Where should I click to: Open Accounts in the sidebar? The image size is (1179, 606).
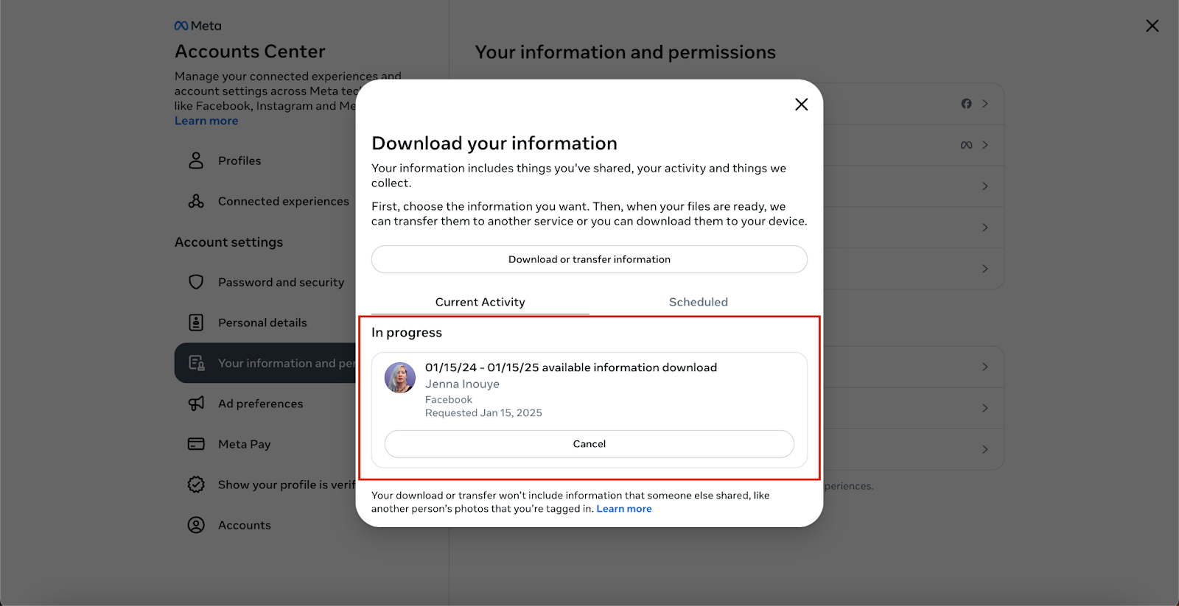tap(265, 525)
